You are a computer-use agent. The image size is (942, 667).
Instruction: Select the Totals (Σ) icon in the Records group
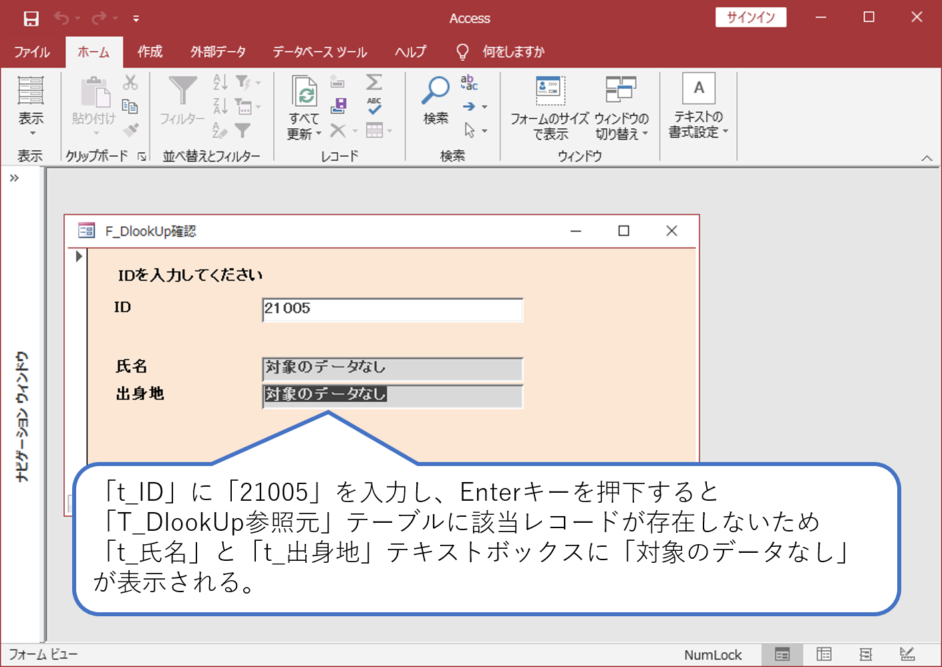(374, 81)
